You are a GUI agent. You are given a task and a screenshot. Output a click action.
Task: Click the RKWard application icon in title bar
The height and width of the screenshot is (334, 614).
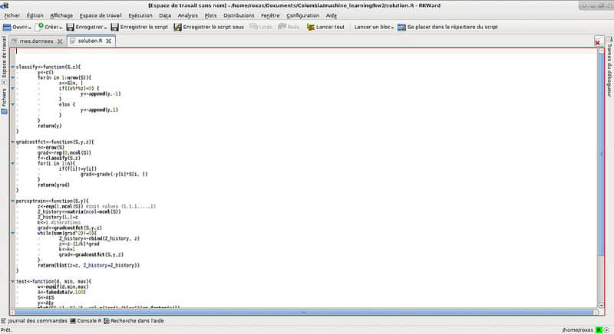tap(5, 5)
